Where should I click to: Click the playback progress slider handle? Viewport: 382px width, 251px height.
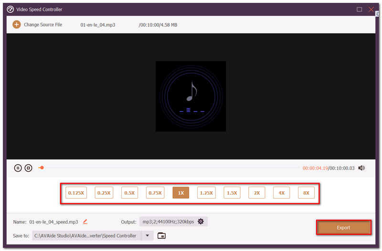tap(42, 168)
